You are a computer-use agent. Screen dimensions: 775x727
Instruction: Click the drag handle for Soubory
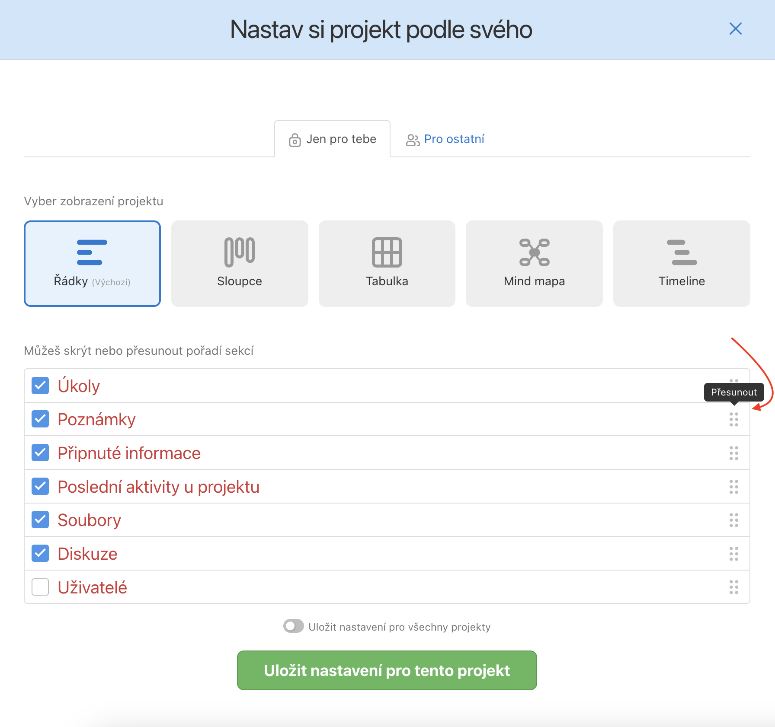(x=734, y=520)
